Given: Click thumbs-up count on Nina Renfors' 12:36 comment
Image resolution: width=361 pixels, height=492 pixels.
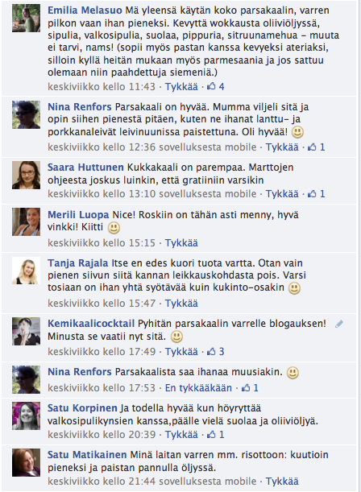Looking at the screenshot, I should point(316,147).
